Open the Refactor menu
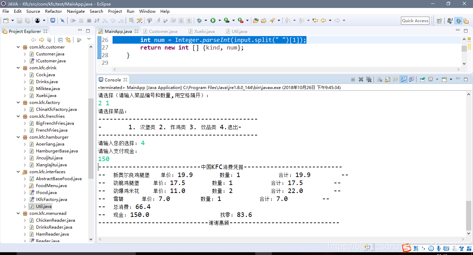 coord(53,11)
